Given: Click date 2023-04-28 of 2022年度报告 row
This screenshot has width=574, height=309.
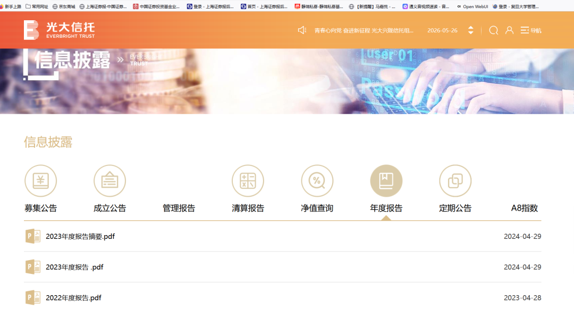Looking at the screenshot, I should (522, 298).
